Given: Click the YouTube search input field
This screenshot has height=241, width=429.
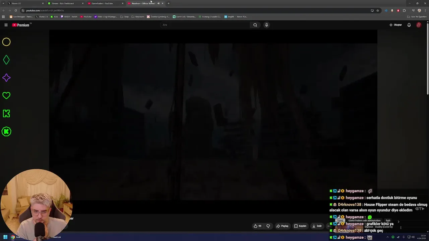Looking at the screenshot, I should 205,25.
